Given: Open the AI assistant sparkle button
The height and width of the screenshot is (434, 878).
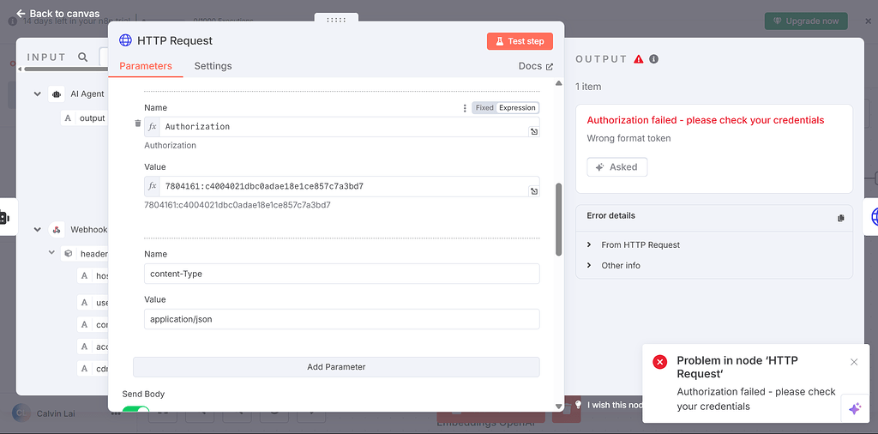Looking at the screenshot, I should [x=855, y=409].
